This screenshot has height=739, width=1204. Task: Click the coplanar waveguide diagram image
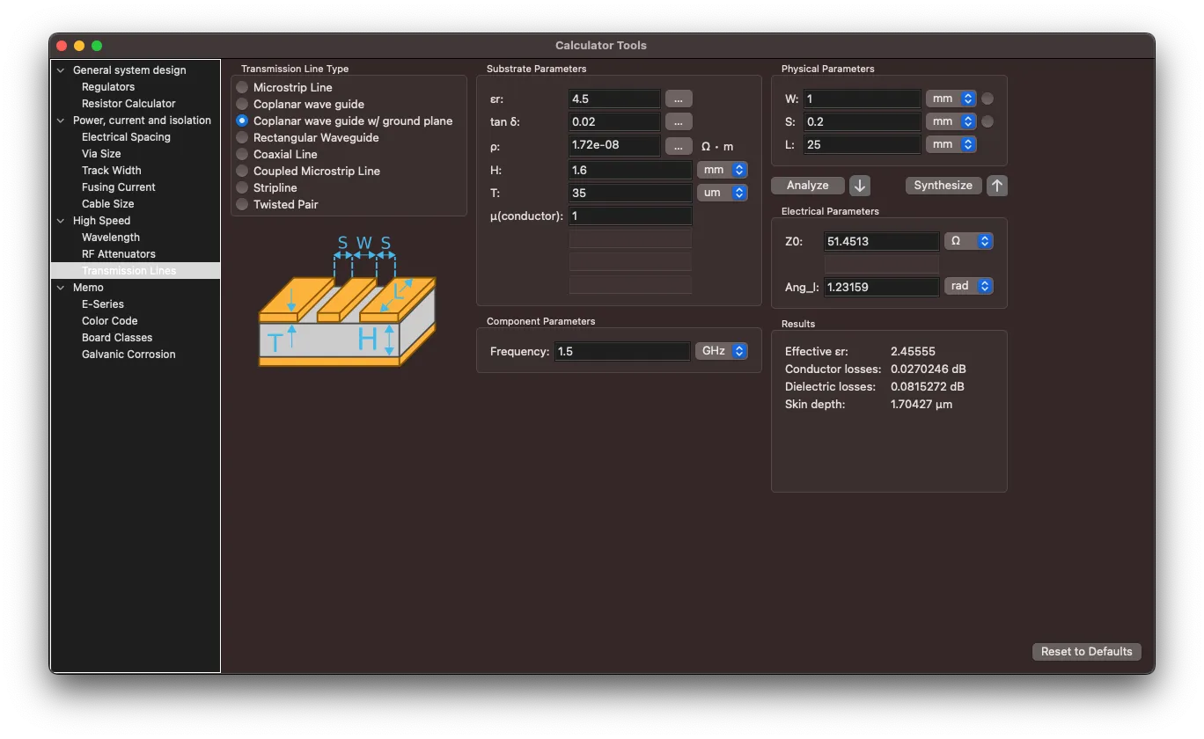[347, 302]
